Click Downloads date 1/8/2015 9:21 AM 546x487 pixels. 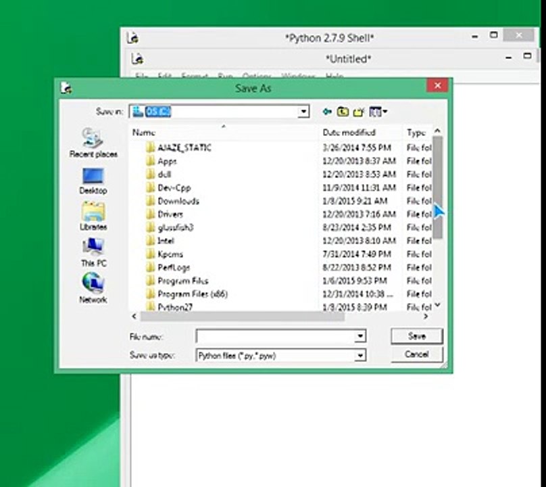pyautogui.click(x=355, y=201)
